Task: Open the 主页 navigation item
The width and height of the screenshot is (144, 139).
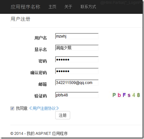Action: pos(52,7)
